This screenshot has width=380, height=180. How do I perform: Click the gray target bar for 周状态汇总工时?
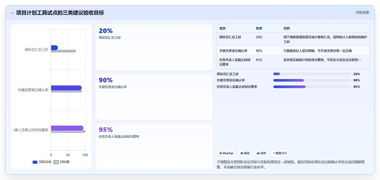63,51
